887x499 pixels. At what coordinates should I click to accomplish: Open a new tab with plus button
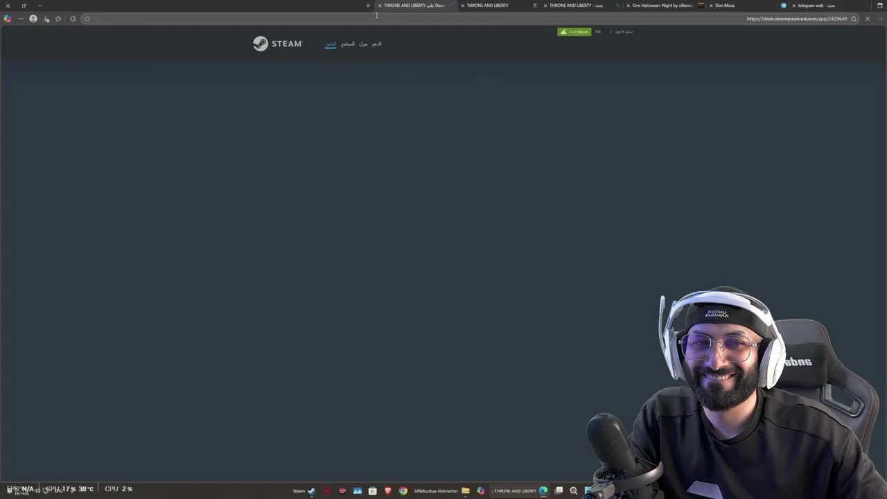368,6
